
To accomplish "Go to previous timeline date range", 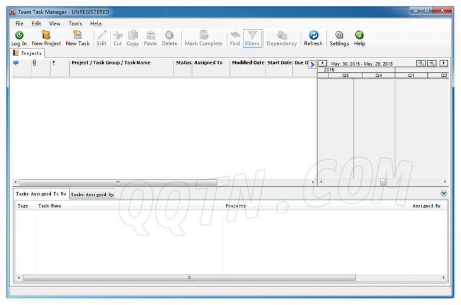I will point(323,63).
